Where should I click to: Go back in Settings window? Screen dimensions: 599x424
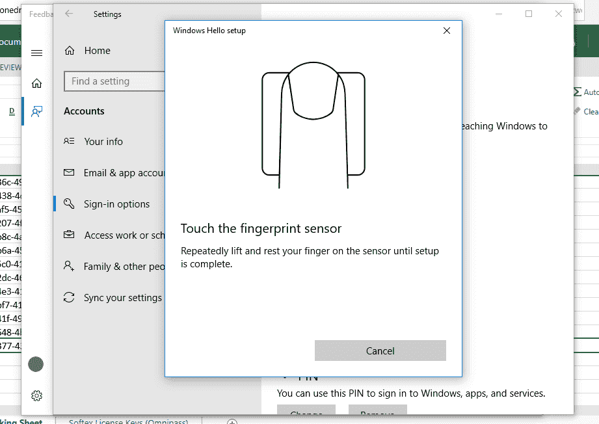69,14
